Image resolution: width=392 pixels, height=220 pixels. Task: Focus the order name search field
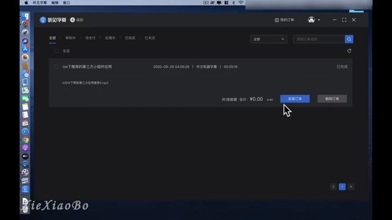point(318,39)
